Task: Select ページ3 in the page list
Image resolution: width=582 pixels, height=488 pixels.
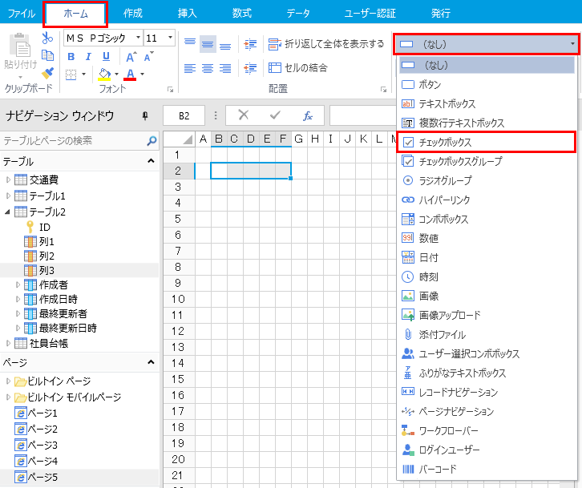Action: click(43, 445)
